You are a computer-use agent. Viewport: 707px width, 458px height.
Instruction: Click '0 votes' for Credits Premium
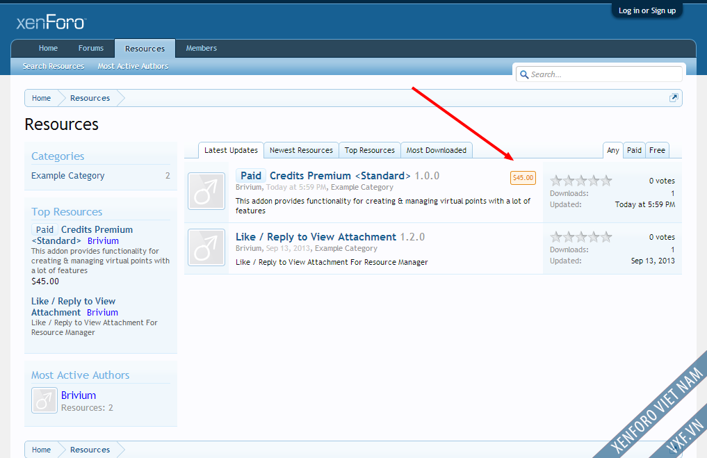pos(662,181)
